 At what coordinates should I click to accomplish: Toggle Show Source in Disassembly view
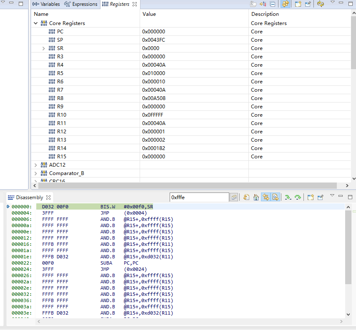pyautogui.click(x=275, y=197)
